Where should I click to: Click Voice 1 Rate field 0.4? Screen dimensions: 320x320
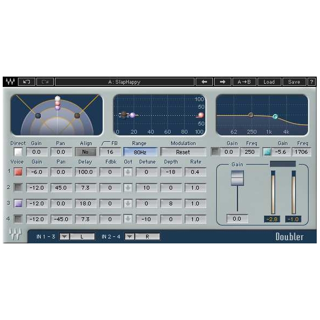pyautogui.click(x=195, y=172)
